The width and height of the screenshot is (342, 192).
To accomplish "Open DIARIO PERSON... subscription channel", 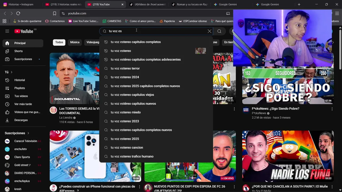I will [x=23, y=173].
